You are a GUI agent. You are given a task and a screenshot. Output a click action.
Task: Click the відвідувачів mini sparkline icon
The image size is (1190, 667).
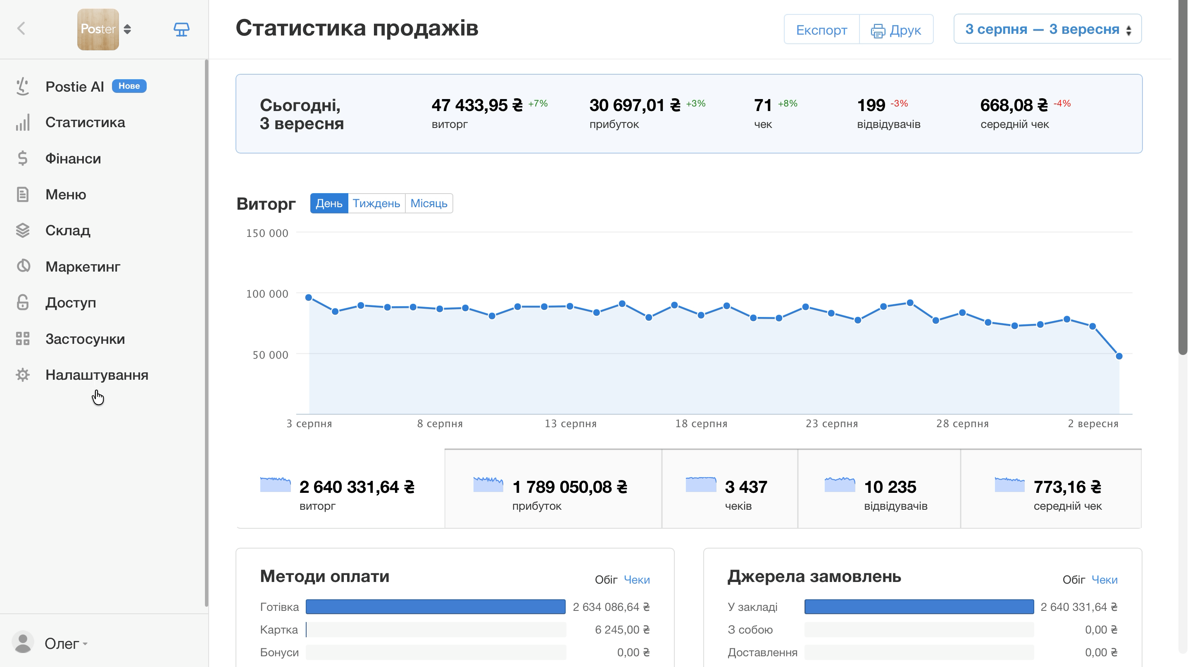[840, 484]
